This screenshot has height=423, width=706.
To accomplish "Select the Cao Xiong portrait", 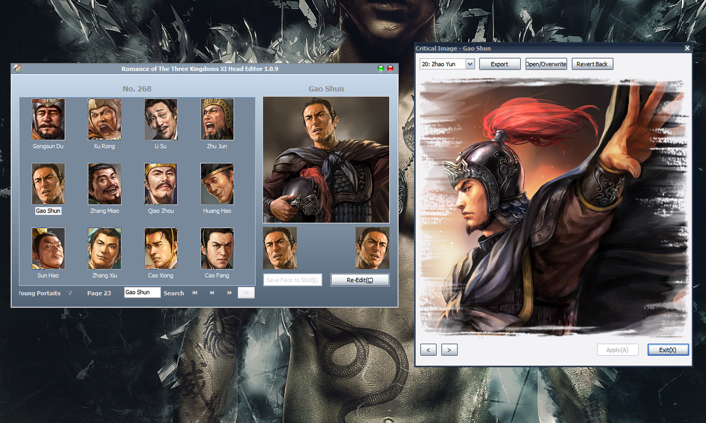I will (x=161, y=248).
